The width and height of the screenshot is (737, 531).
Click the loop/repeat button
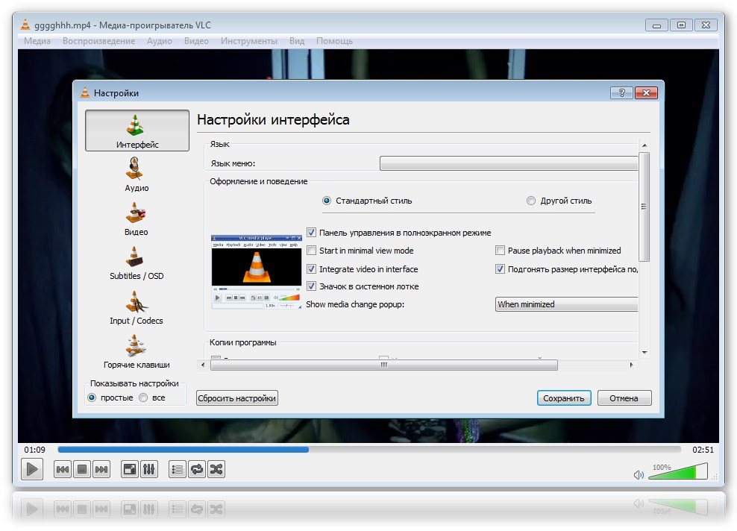[197, 469]
